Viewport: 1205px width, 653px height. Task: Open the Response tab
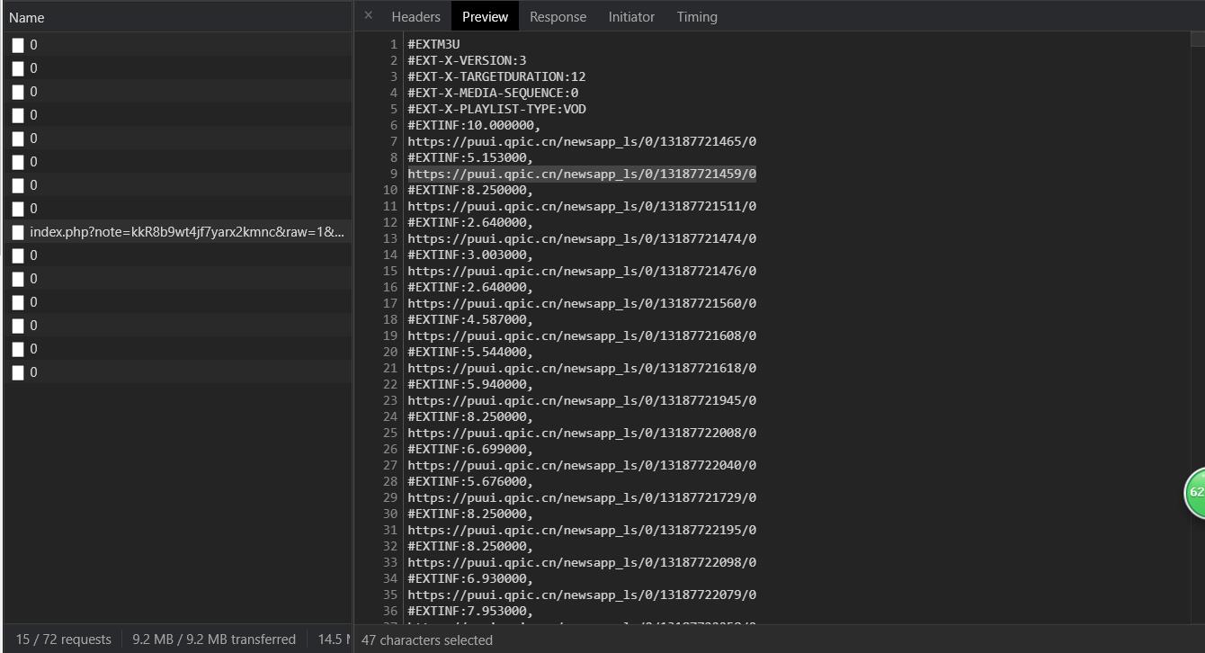point(558,16)
